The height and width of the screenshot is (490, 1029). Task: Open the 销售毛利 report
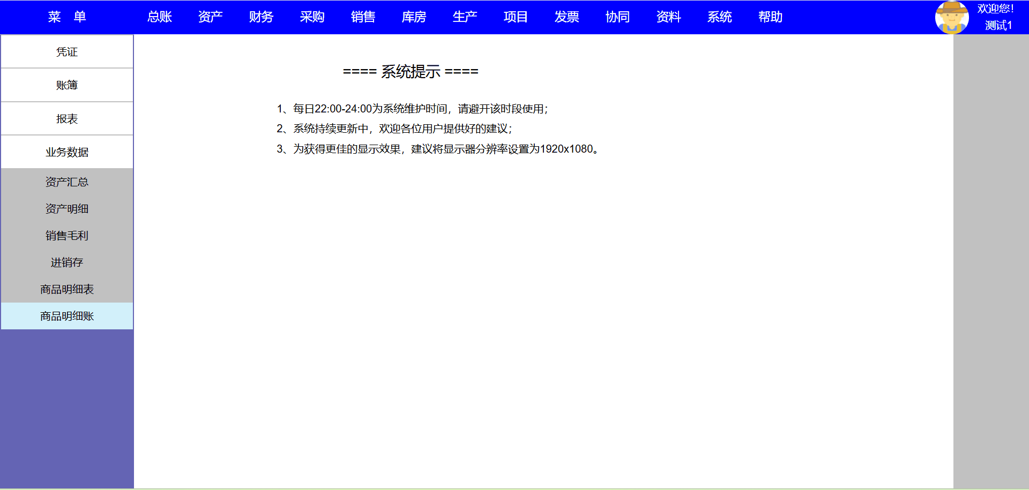(x=67, y=236)
